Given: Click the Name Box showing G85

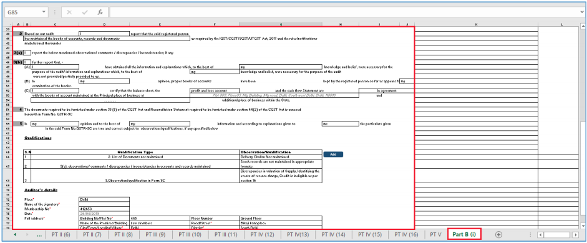Looking at the screenshot, I should coord(23,12).
